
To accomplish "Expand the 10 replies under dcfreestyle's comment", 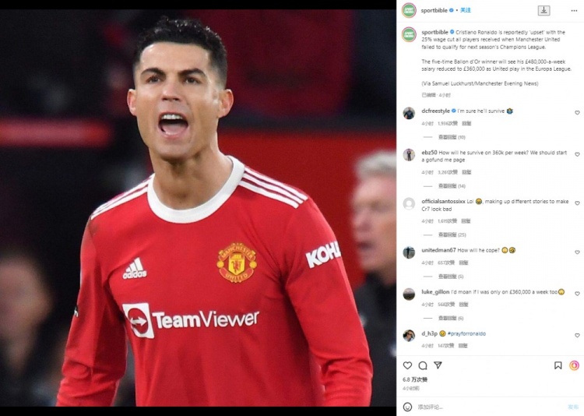I will [452, 137].
